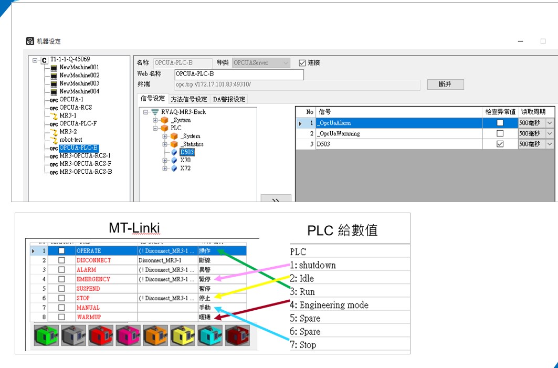558x368 pixels.
Task: Switch to the DA警报设定 tab
Action: tap(229, 99)
